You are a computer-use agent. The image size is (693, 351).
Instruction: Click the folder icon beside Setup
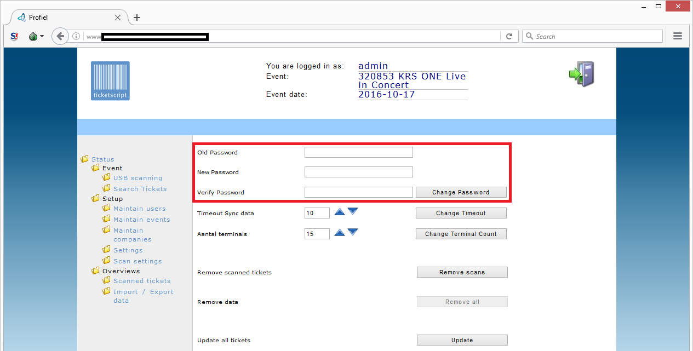pos(95,199)
